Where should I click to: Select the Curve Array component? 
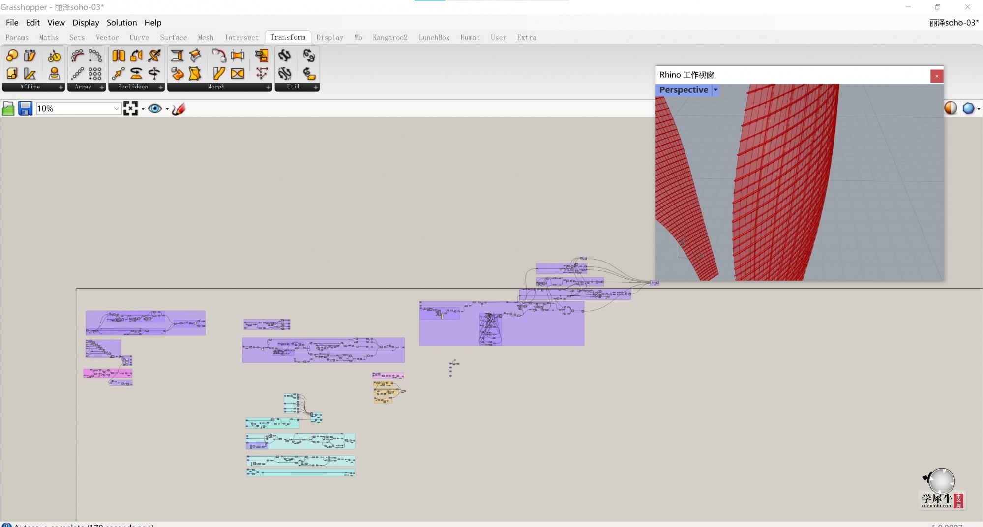point(77,56)
